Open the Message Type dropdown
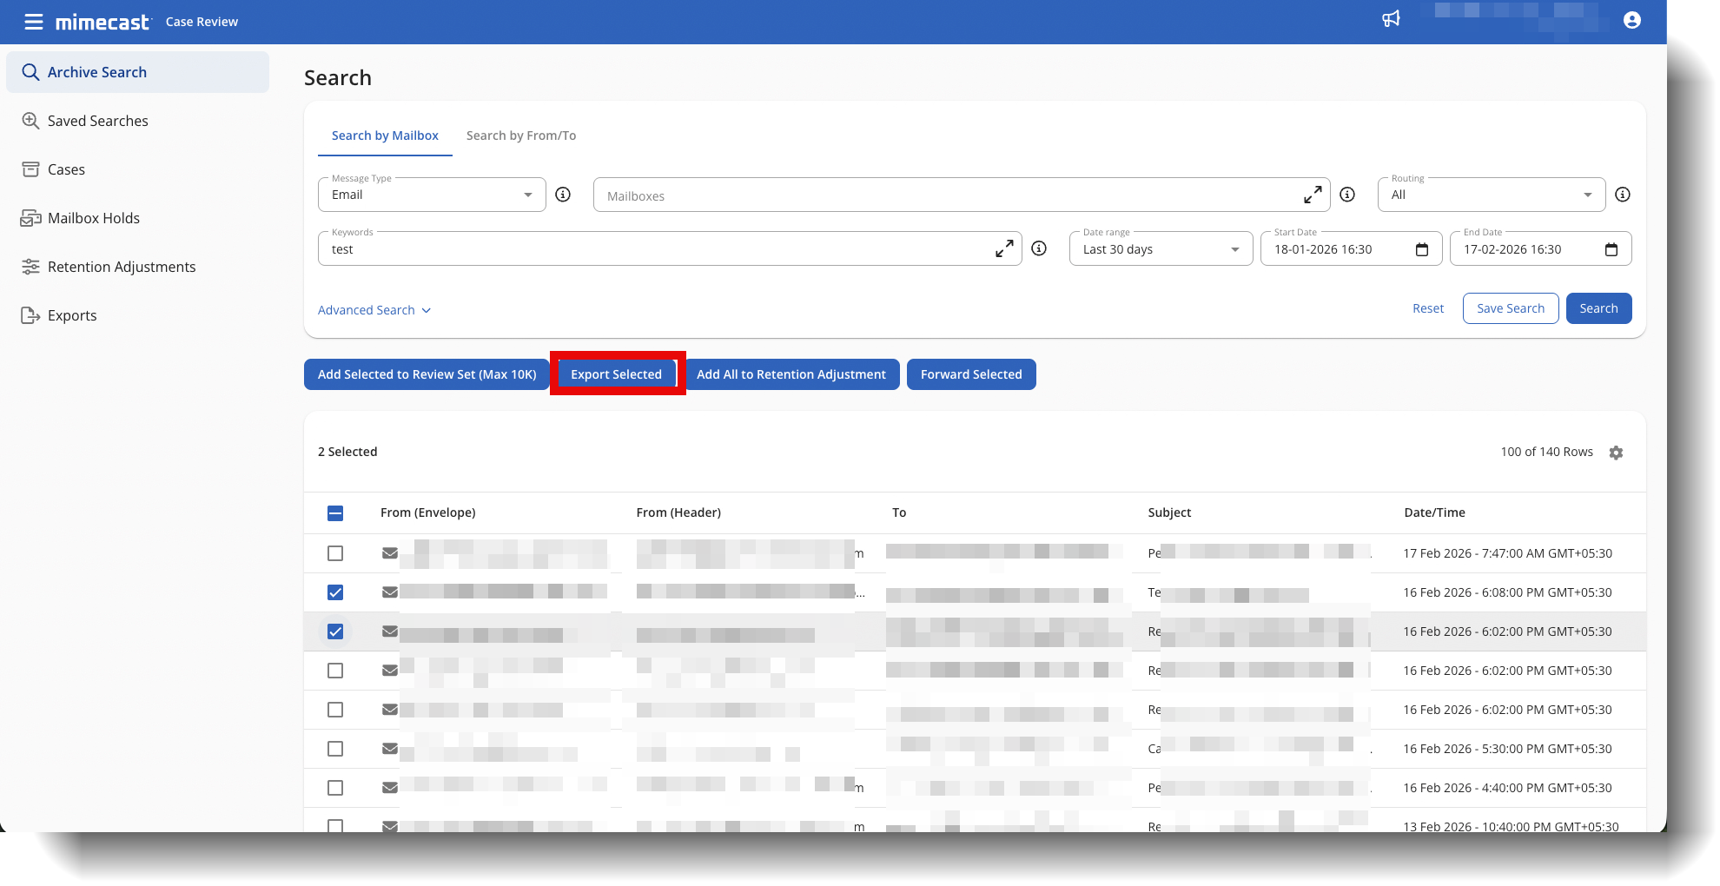 (432, 195)
